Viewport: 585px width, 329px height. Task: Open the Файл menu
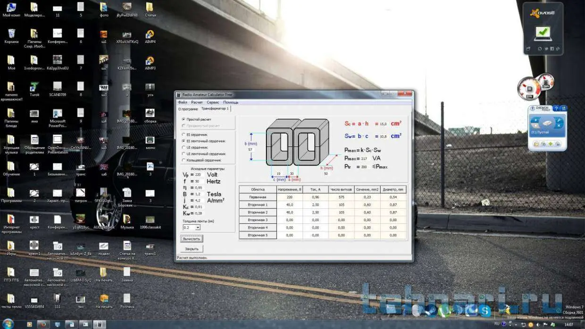coord(182,102)
